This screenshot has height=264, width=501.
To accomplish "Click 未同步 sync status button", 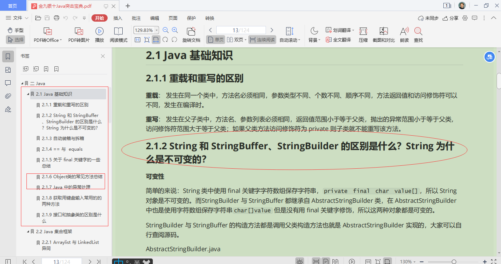I will 428,18.
